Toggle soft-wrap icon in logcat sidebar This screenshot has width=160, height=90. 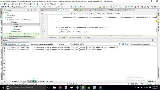coord(4,60)
